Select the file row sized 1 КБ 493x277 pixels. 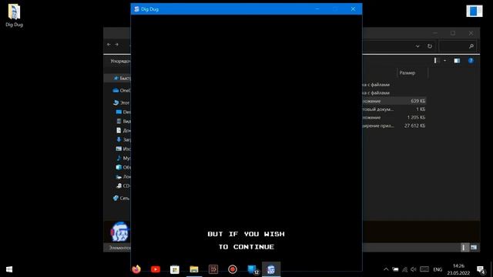tap(394, 109)
